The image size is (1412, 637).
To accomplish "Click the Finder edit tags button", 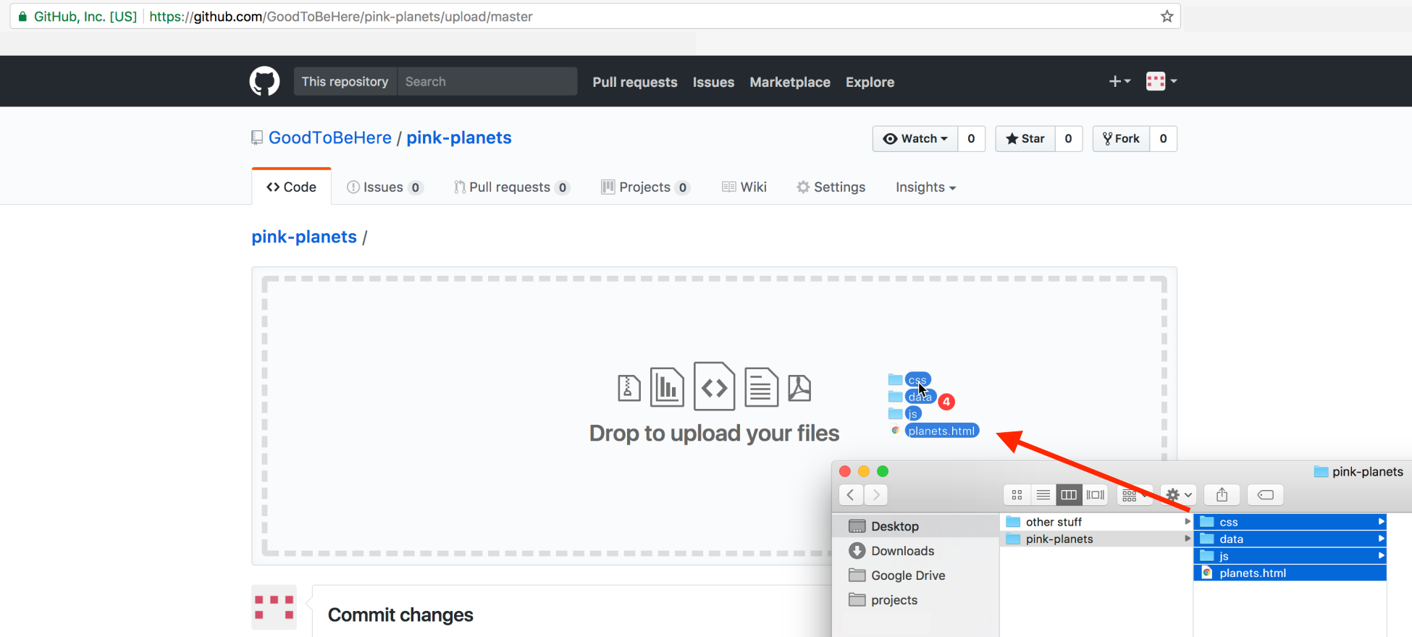I will coord(1266,494).
